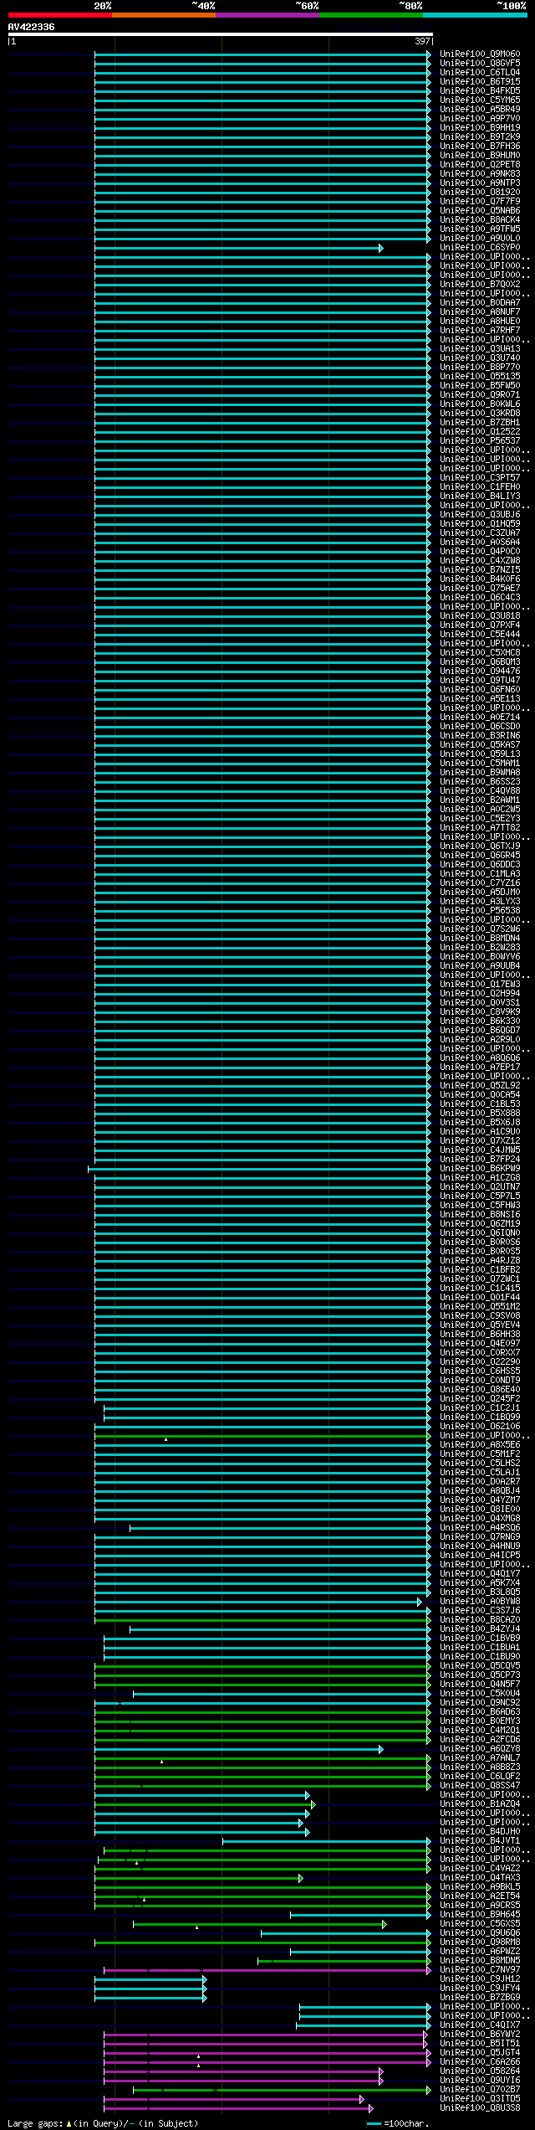The width and height of the screenshot is (535, 2130).
Task: Select the UniRef100_B9HH19 label
Action: click(x=480, y=128)
